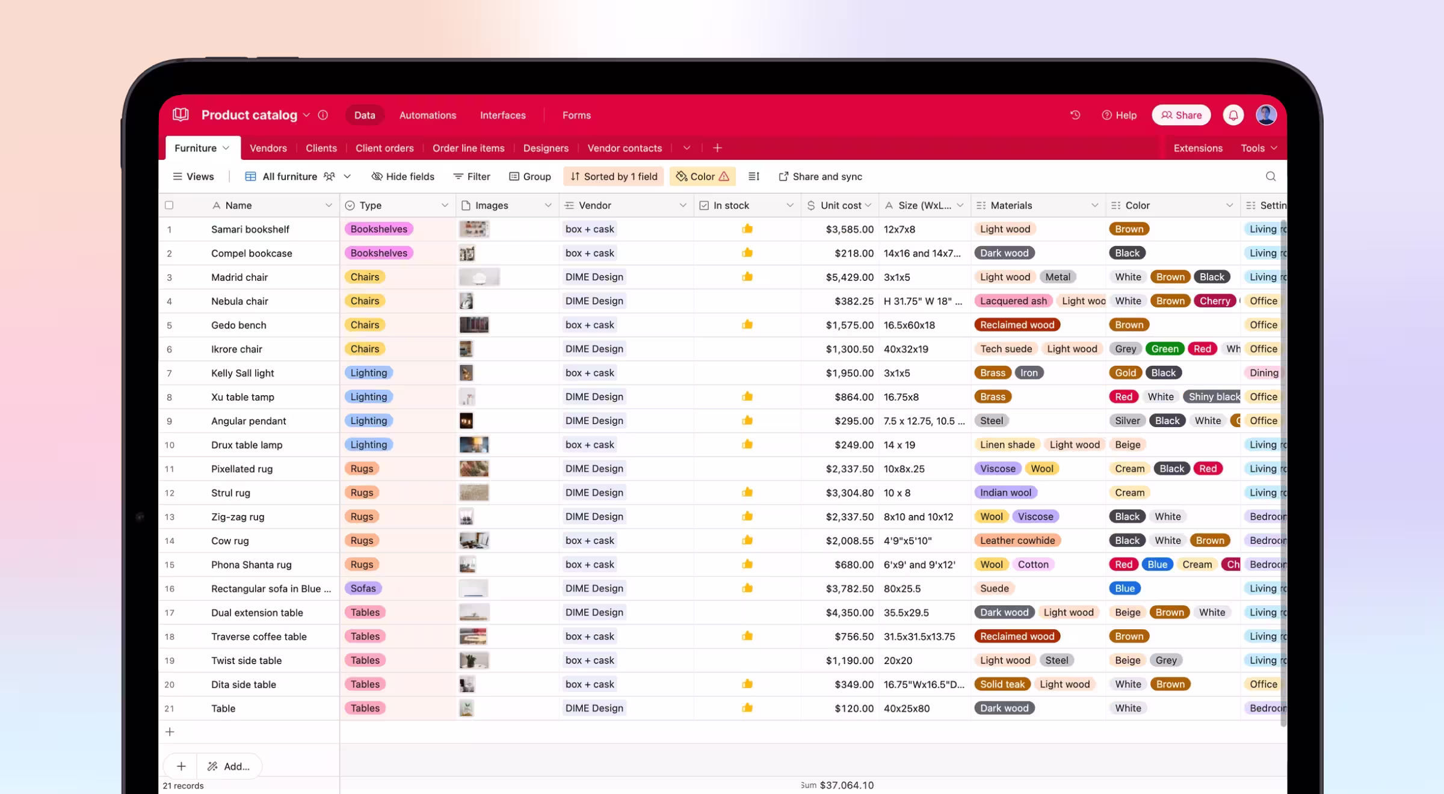Click the Name column text icon
This screenshot has height=794, width=1444.
tap(216, 205)
